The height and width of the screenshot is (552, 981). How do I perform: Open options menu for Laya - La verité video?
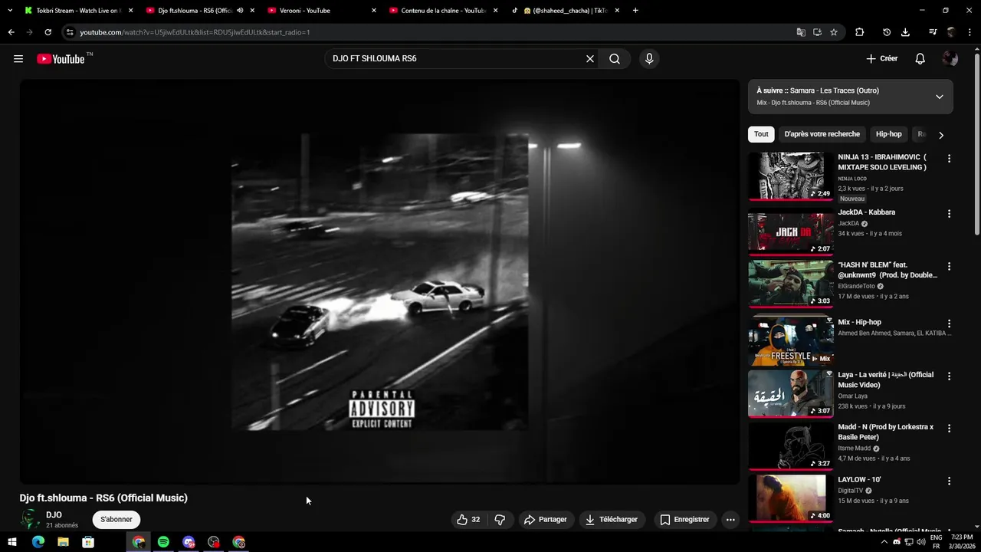949,376
